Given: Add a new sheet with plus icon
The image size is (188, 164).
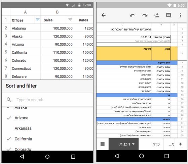Looking at the screenshot, I should (181, 144).
